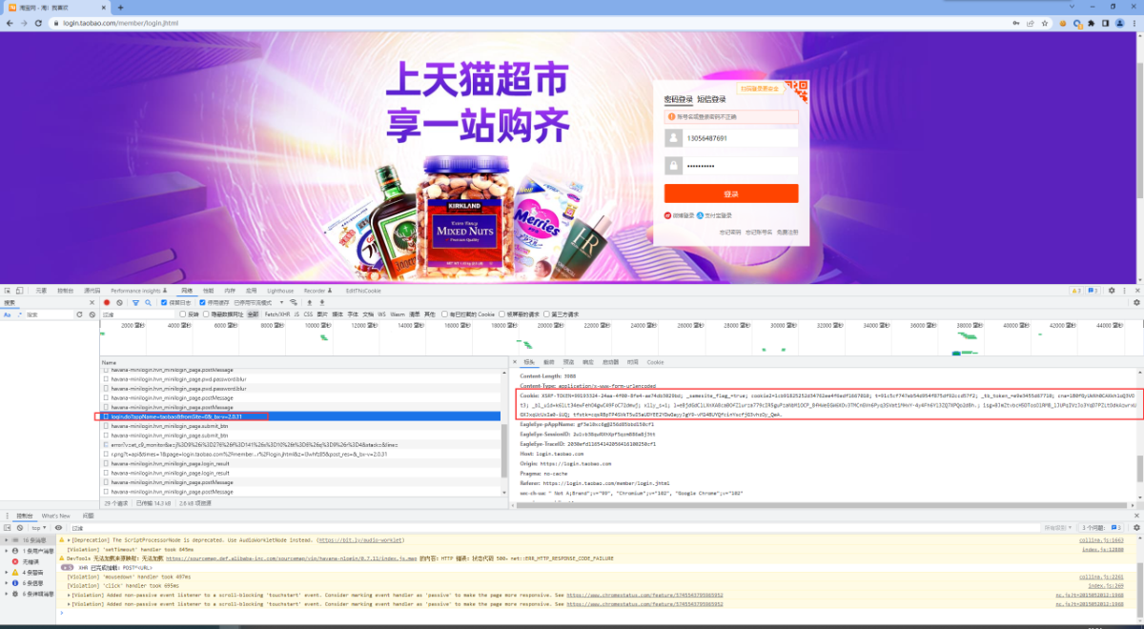This screenshot has width=1144, height=629.
Task: Filter requests by Fetch/XHR
Action: 276,314
